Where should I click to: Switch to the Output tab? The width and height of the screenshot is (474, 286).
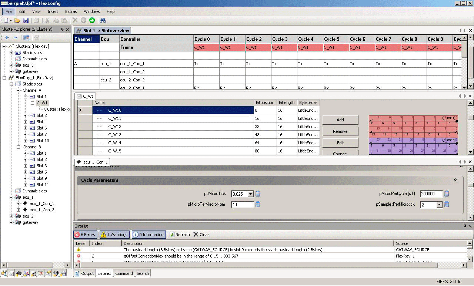coord(84,273)
